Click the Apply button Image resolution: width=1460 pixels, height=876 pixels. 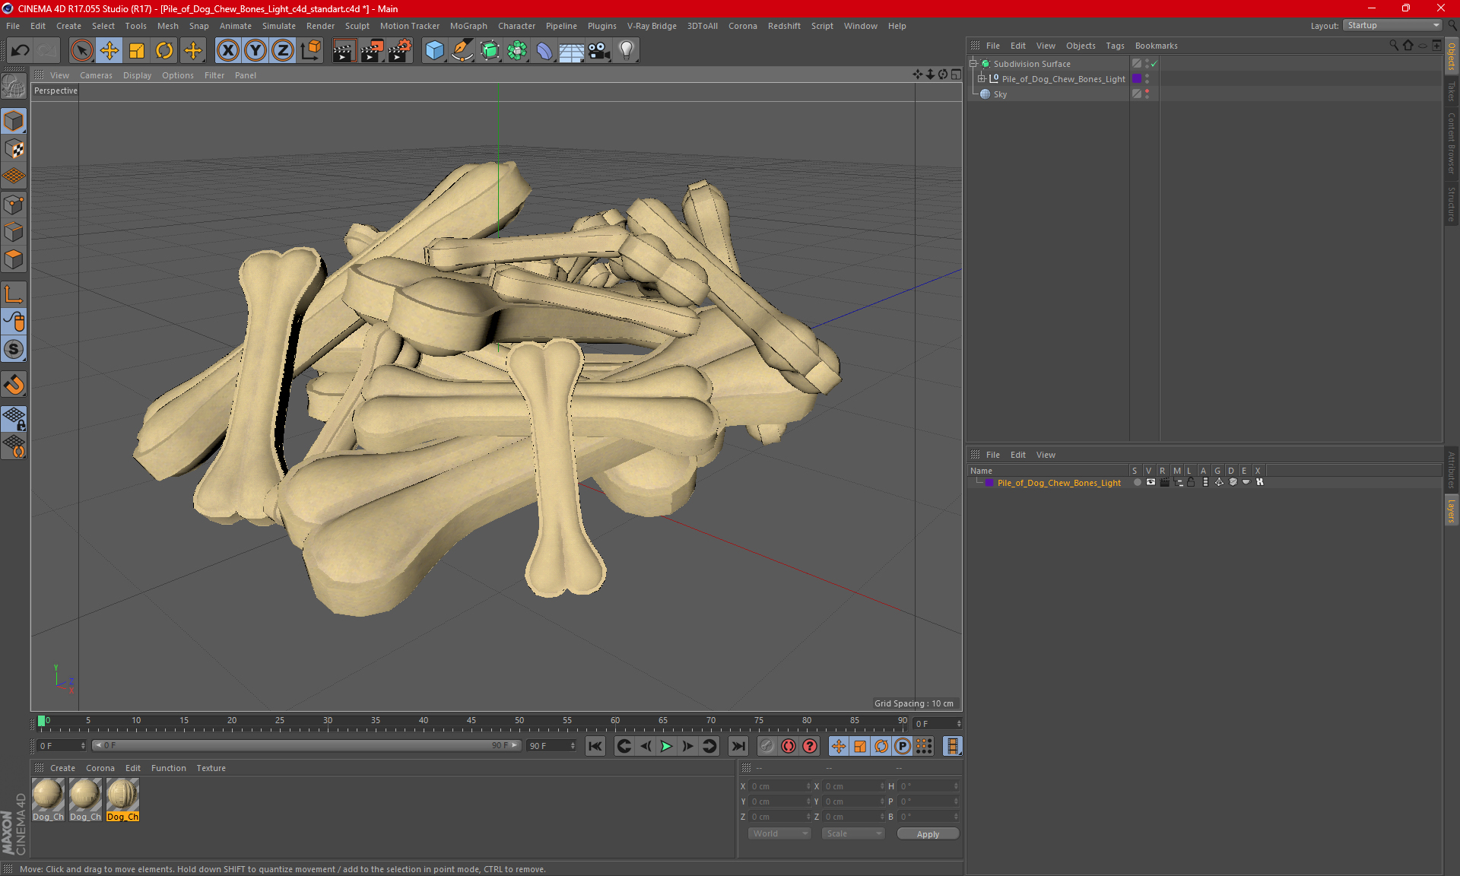(x=927, y=834)
